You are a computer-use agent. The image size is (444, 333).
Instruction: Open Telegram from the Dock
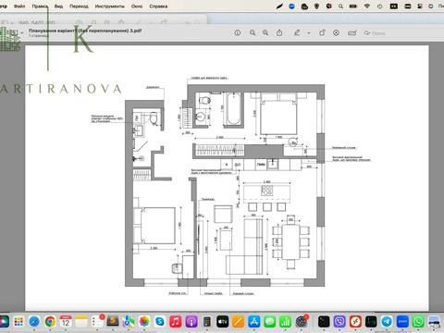(387, 322)
